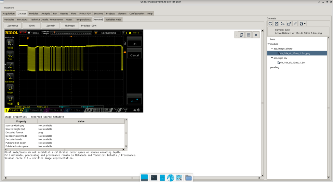Click the Zoom out button
The image size is (333, 182).
click(x=13, y=26)
